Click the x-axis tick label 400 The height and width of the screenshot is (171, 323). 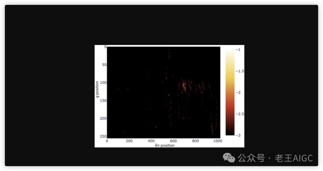point(151,141)
